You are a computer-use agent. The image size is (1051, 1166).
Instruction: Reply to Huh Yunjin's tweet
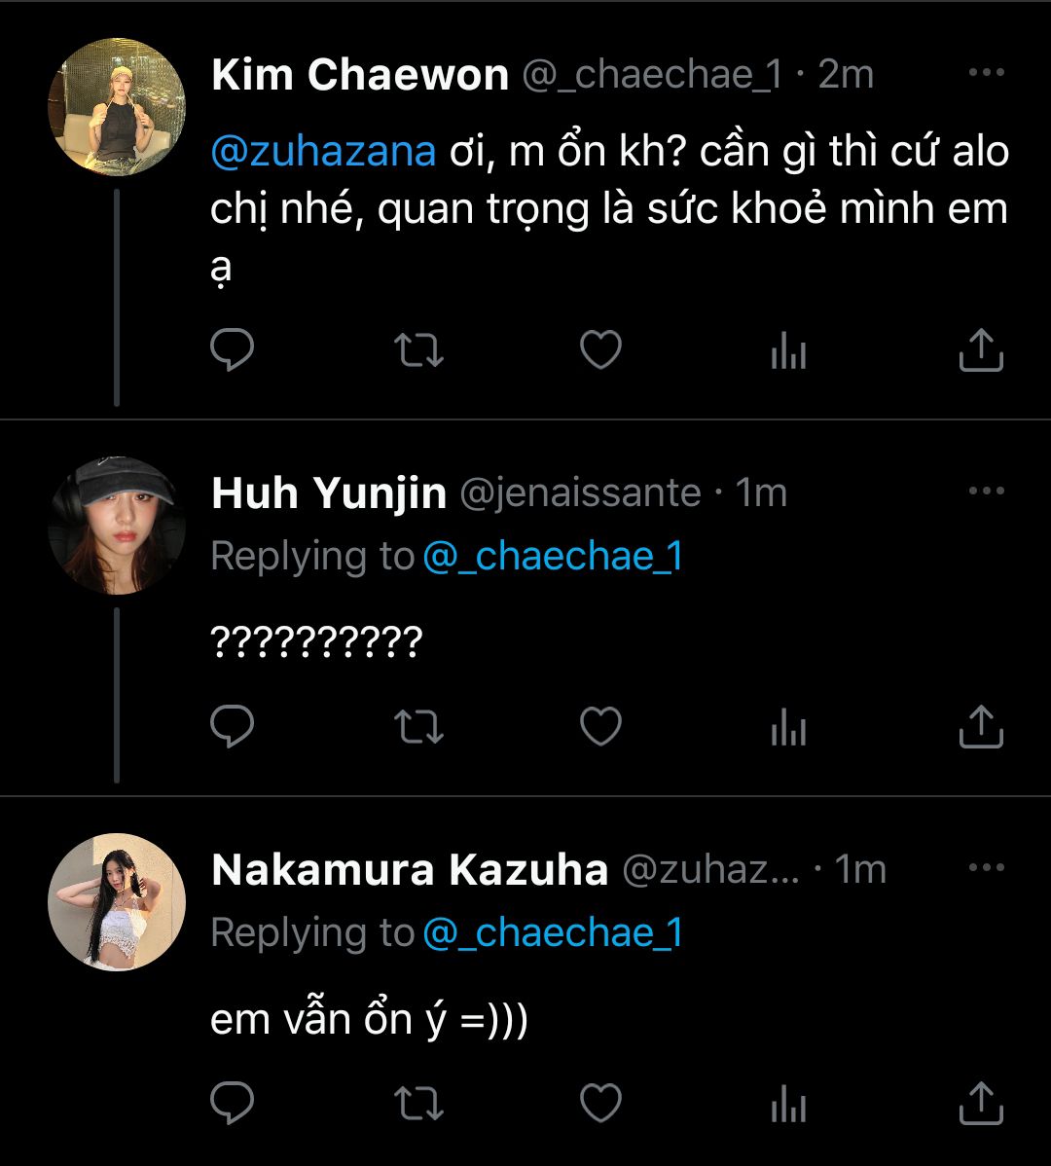click(x=232, y=726)
